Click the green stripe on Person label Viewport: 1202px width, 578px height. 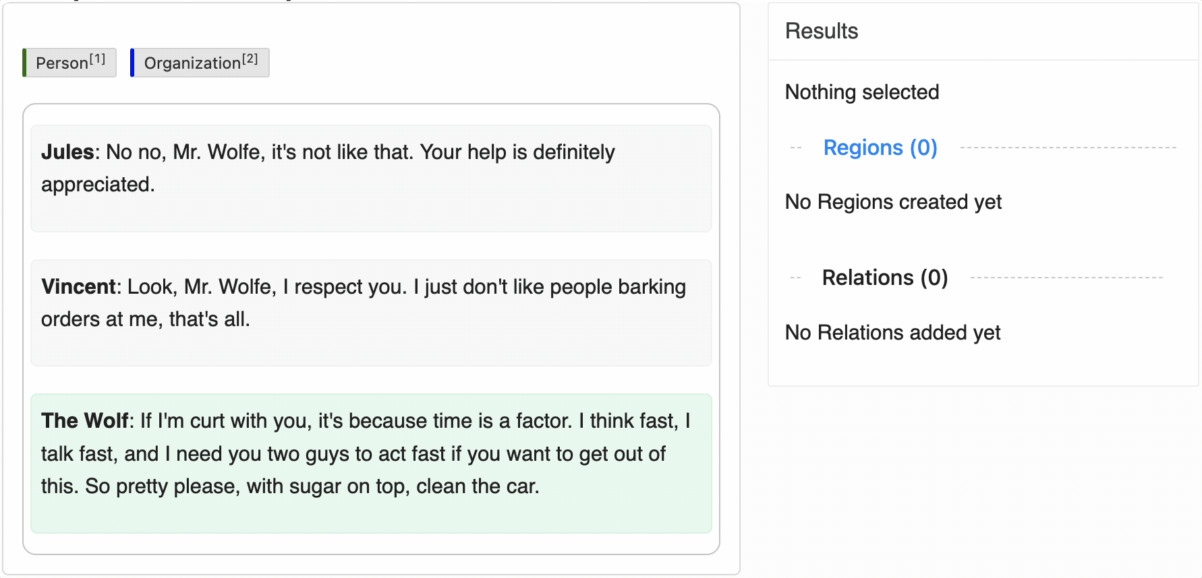[24, 63]
